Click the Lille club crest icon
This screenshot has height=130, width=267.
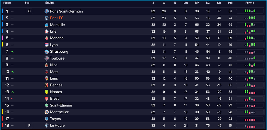click(x=47, y=31)
